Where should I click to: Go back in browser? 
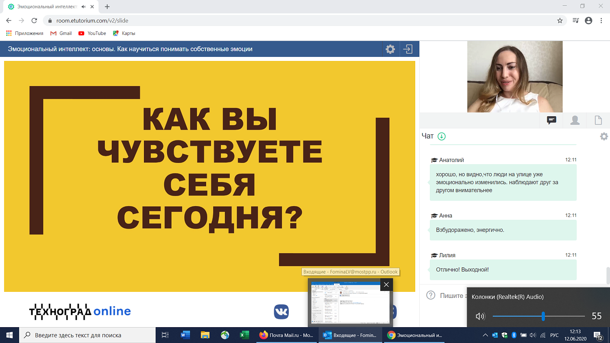coord(9,20)
